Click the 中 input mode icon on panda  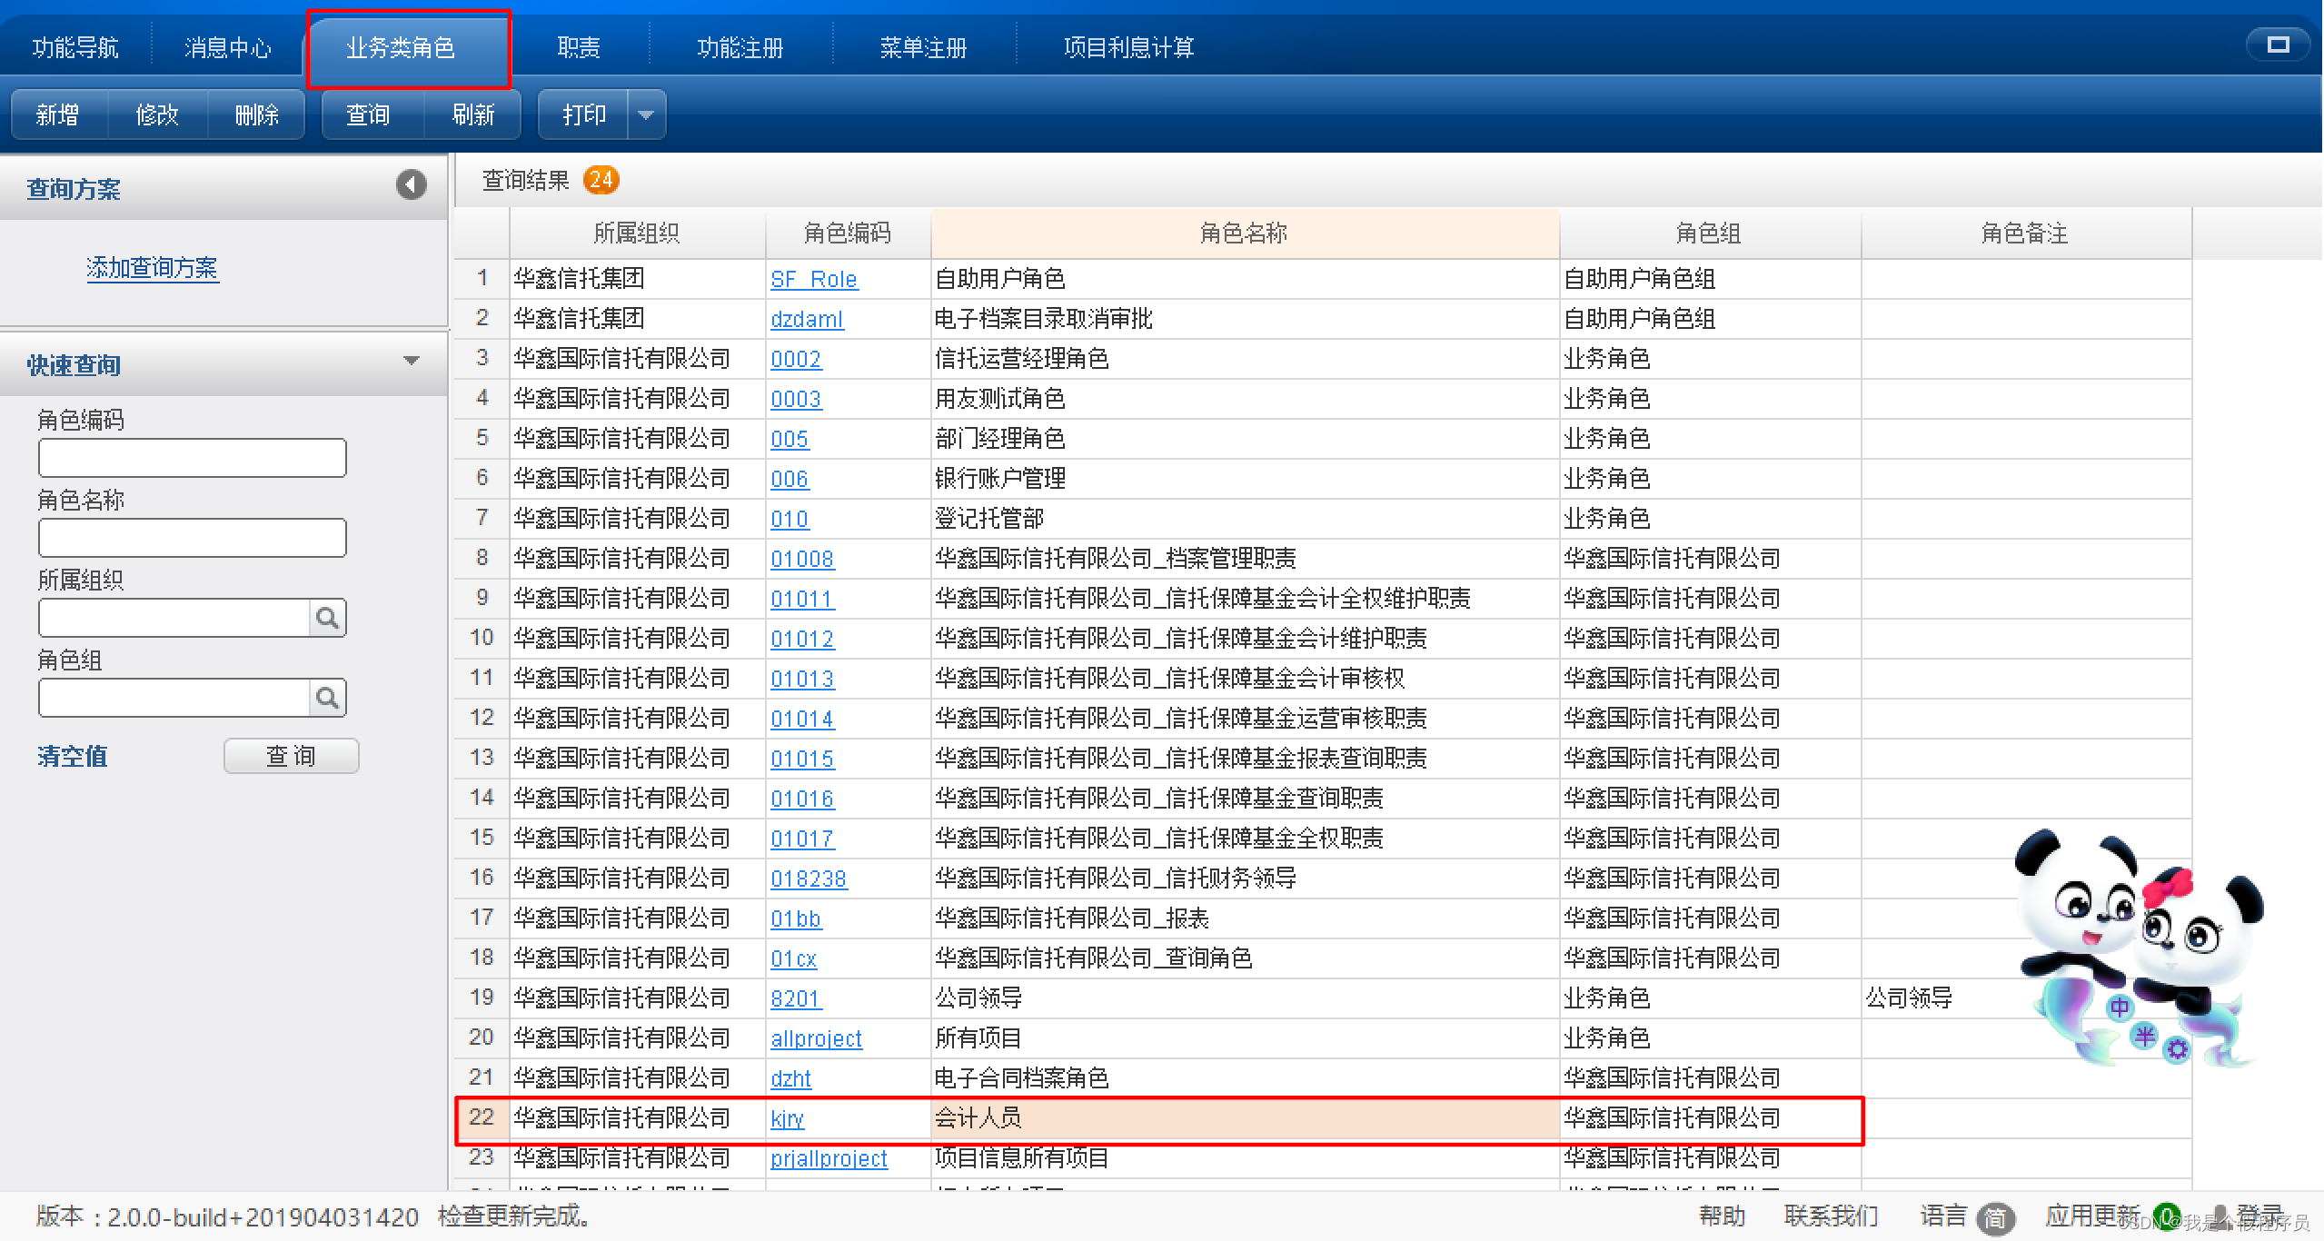2119,1007
